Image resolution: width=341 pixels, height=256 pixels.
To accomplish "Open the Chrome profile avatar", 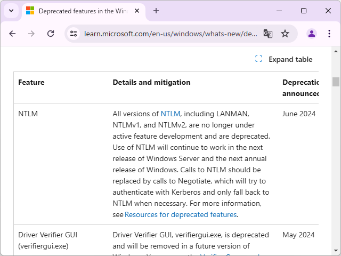I will coord(312,34).
